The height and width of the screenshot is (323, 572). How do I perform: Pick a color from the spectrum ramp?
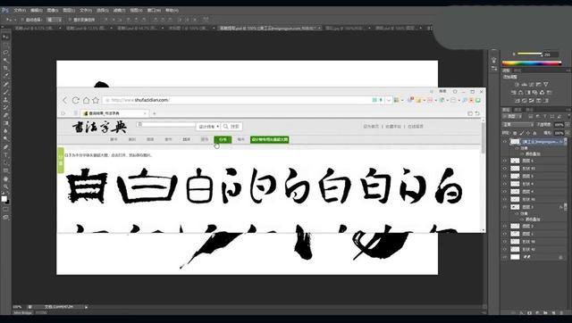[x=532, y=63]
